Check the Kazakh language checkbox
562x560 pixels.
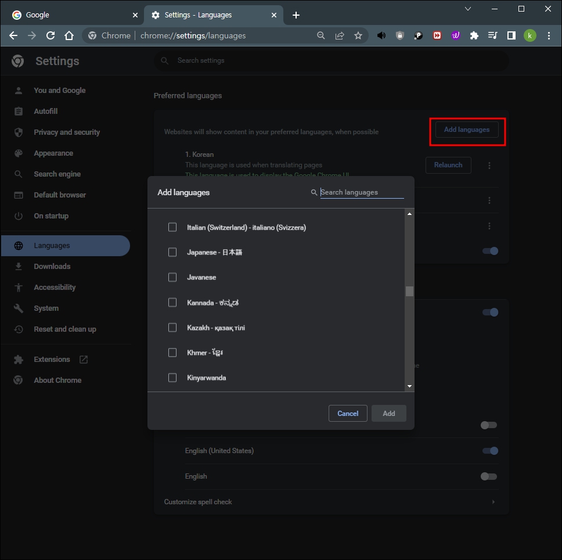(172, 328)
